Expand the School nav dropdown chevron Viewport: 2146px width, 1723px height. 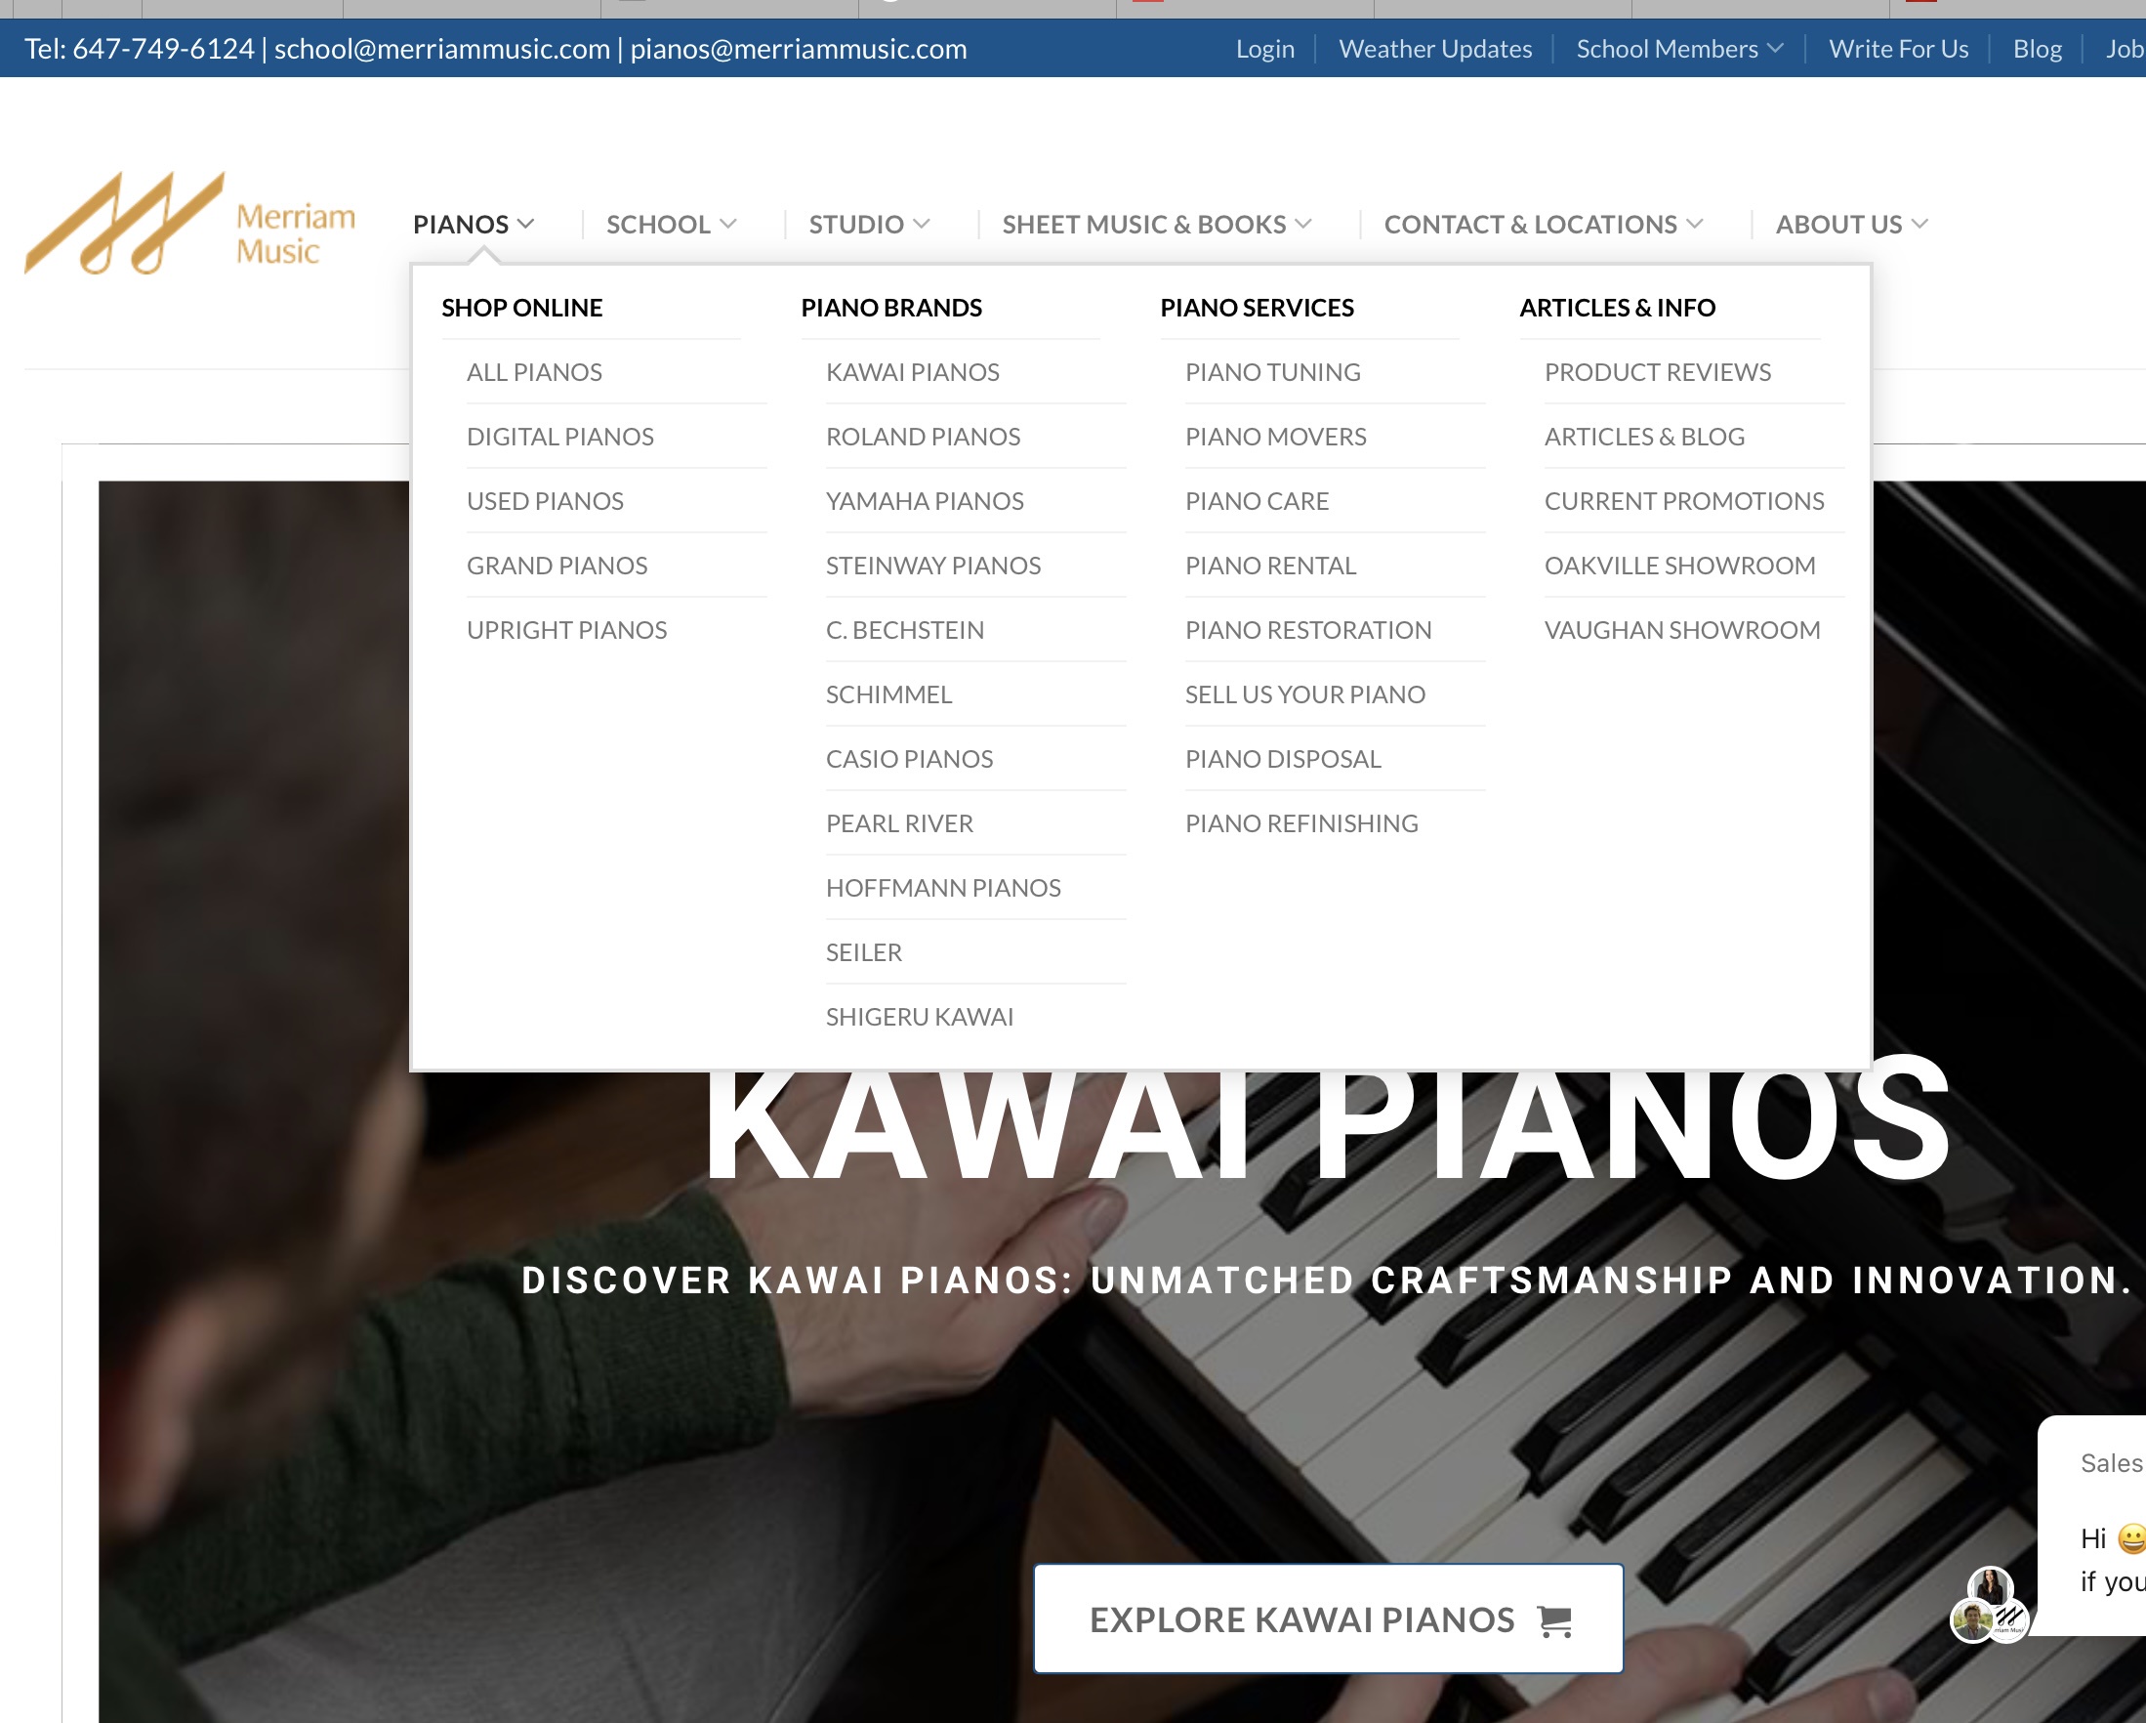point(728,223)
